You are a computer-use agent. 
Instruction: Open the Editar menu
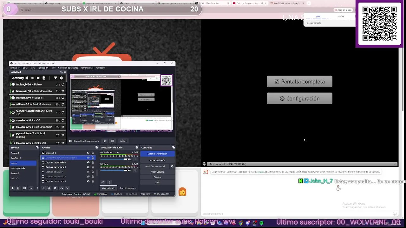pos(25,68)
